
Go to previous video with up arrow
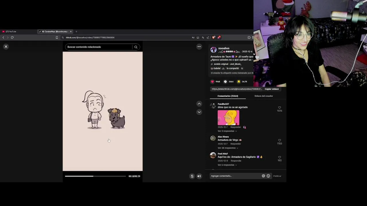(x=199, y=104)
